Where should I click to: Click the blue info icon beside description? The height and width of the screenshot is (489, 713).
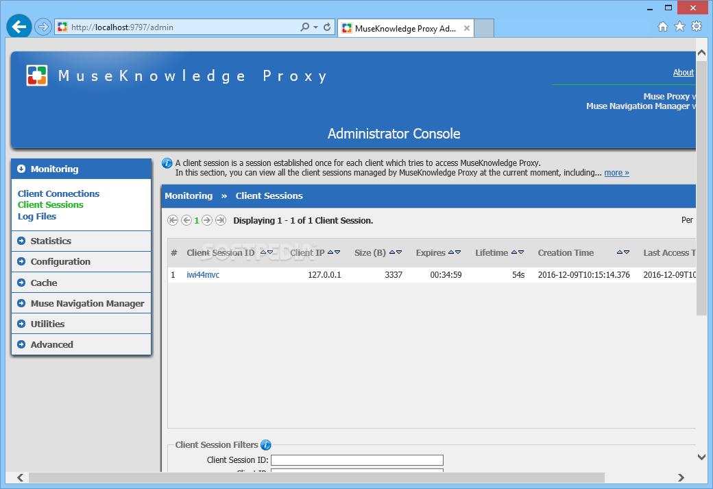click(x=167, y=163)
